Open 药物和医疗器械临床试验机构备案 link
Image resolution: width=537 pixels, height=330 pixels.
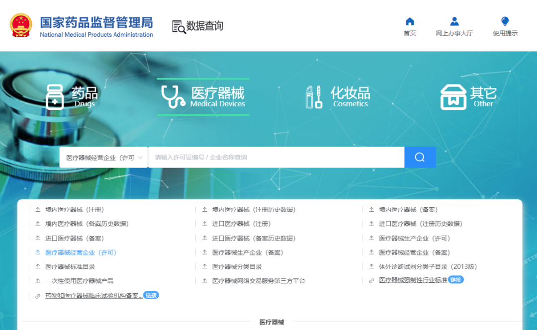click(93, 296)
